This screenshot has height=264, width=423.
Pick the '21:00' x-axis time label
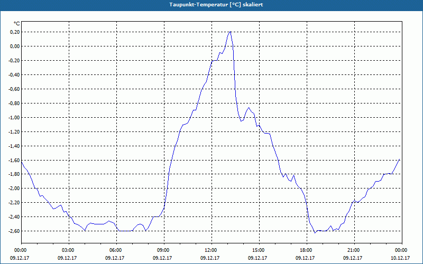tap(354, 250)
